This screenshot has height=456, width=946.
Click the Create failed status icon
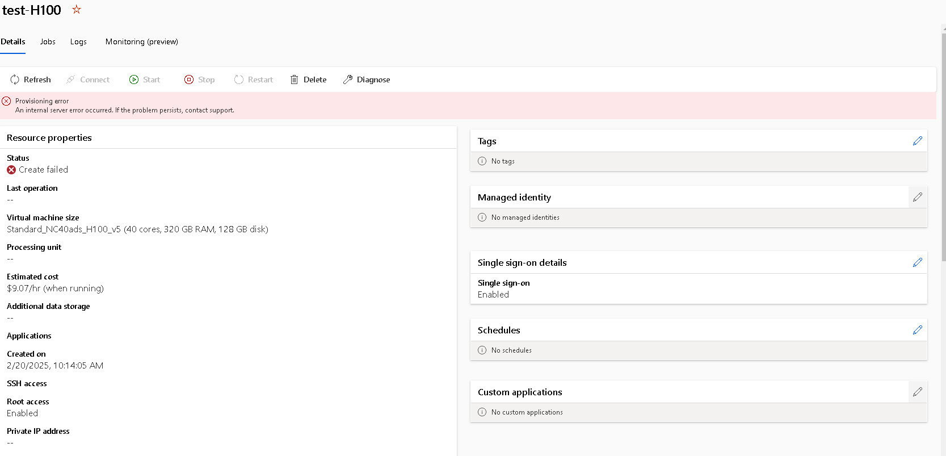[x=11, y=170]
